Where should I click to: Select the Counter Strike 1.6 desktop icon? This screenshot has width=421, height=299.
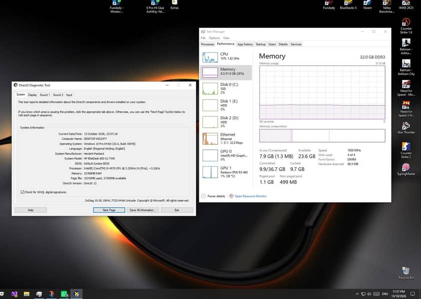point(406,26)
